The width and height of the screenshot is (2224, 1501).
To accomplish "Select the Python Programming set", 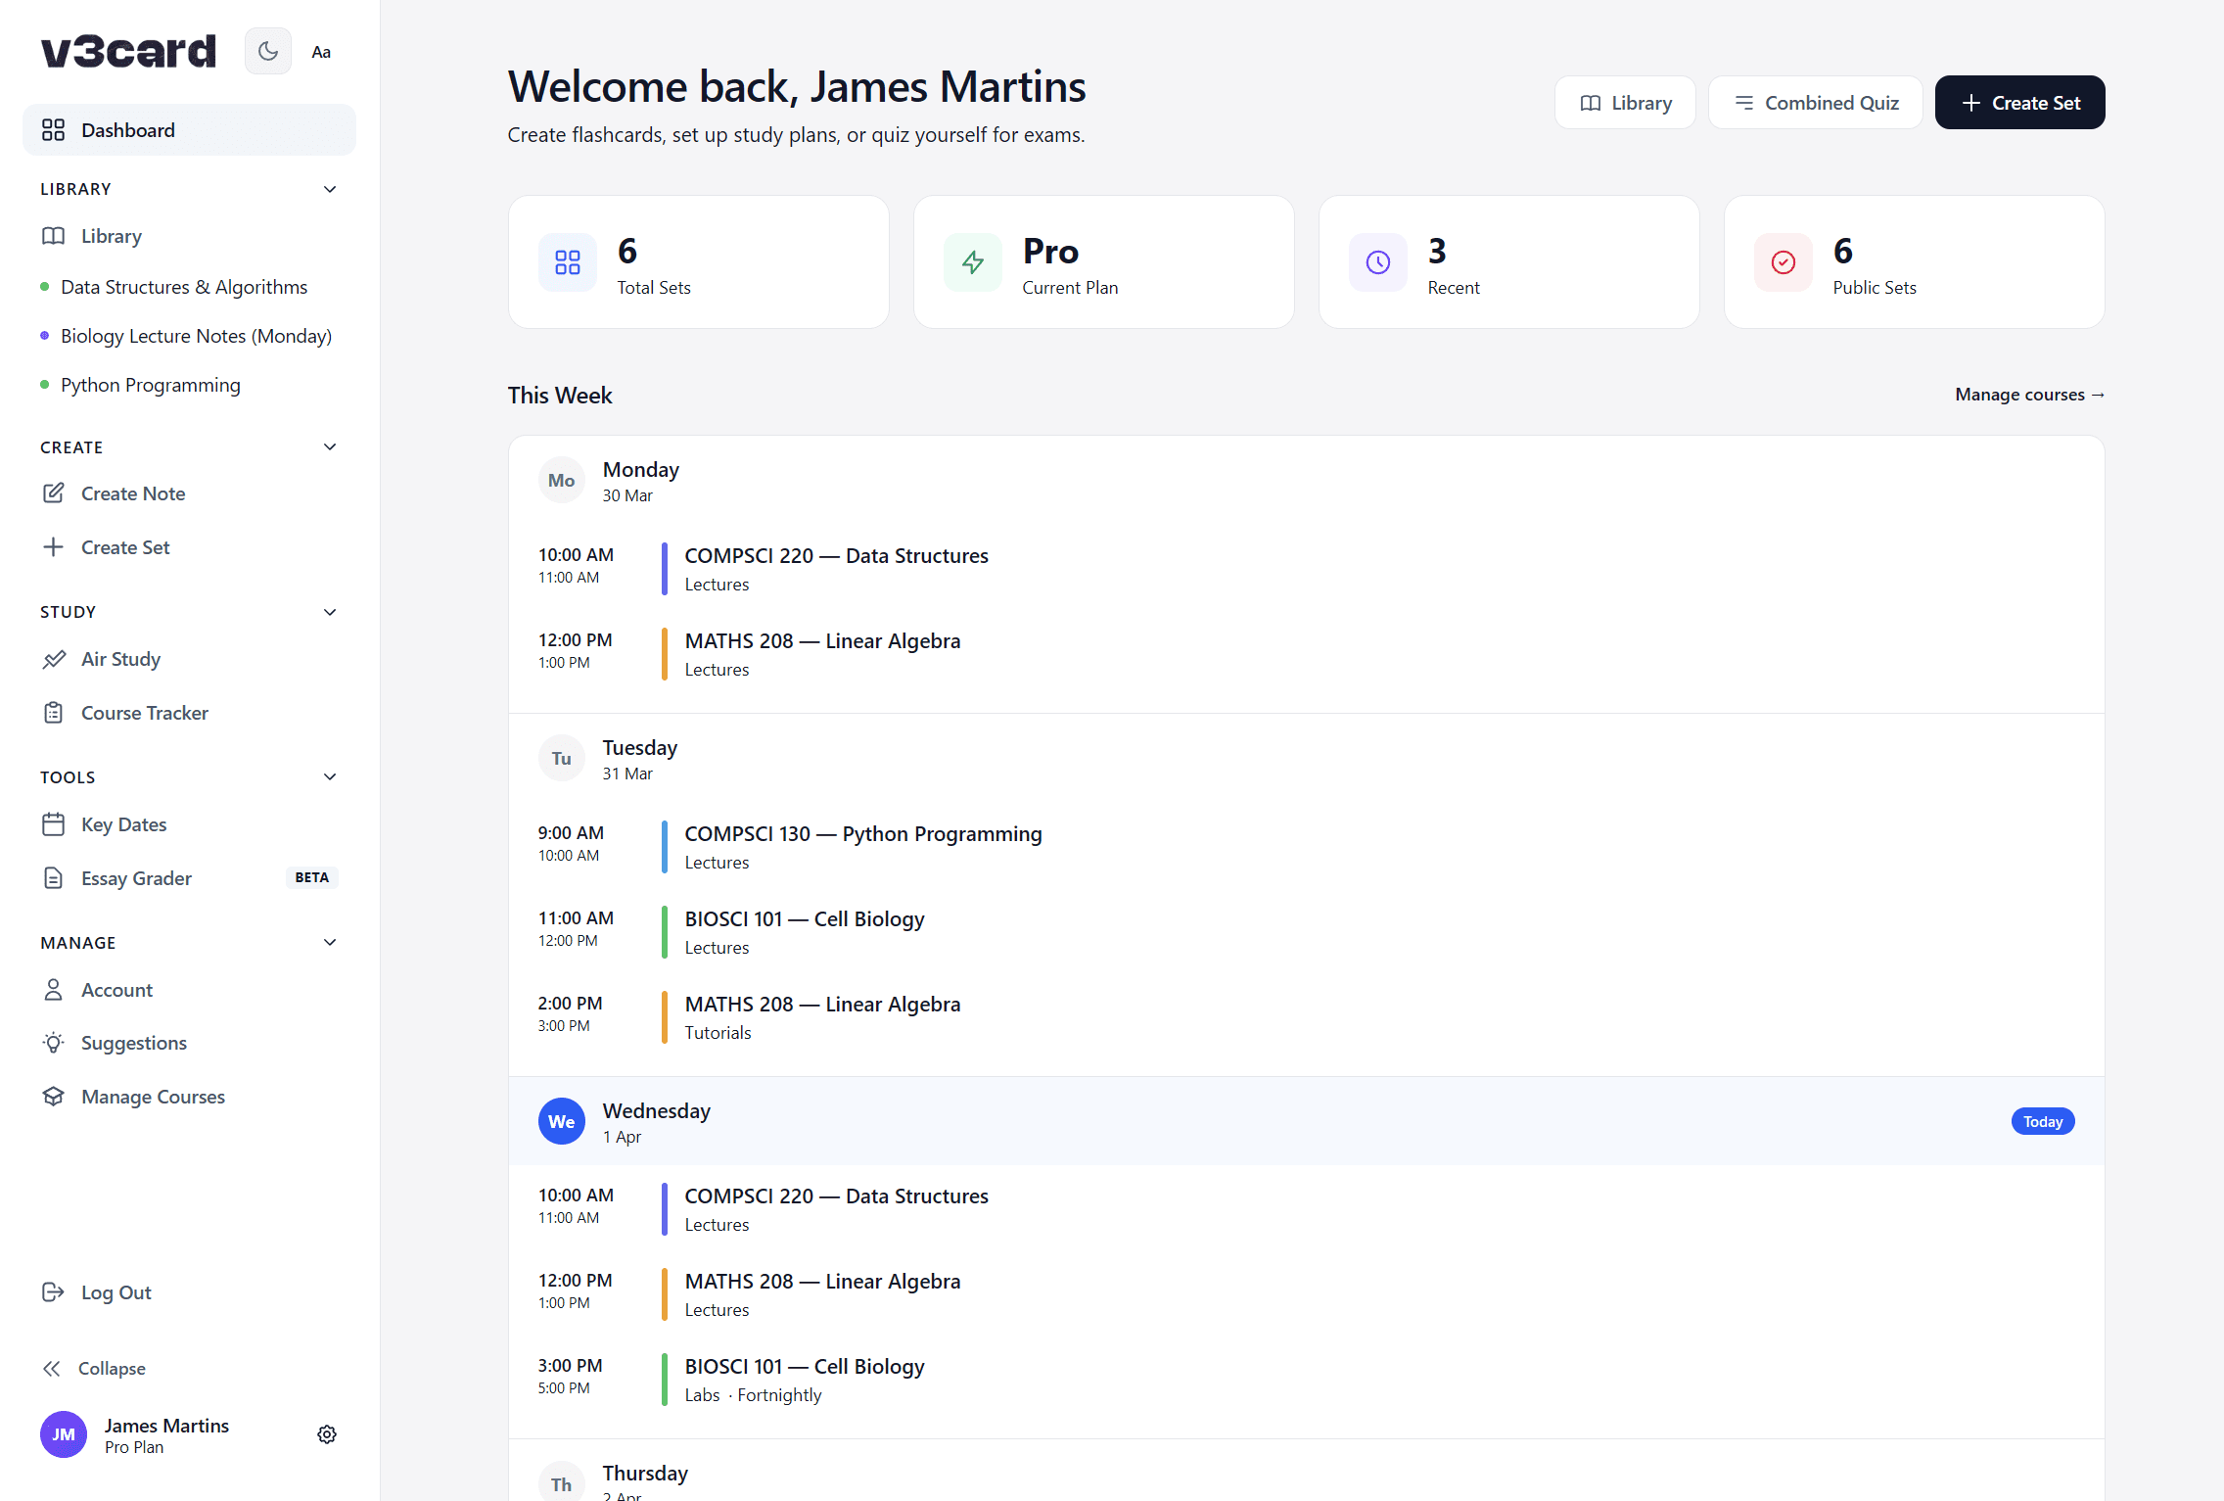I will tap(150, 384).
